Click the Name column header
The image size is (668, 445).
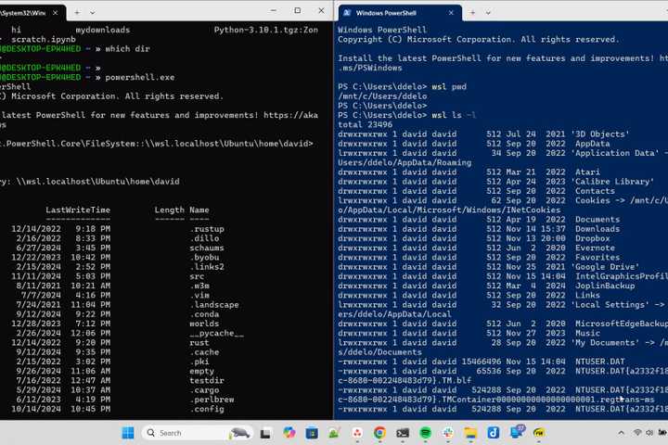(x=199, y=210)
